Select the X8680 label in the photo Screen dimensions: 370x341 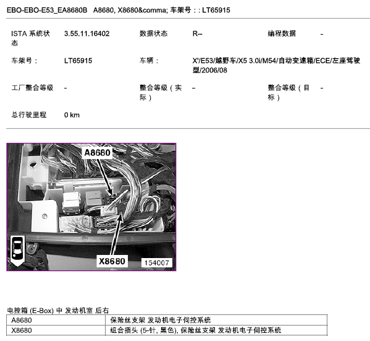click(x=112, y=261)
